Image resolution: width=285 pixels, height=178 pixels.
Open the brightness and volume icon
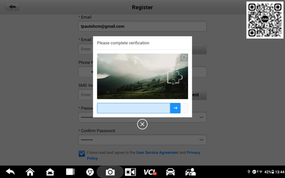point(130,172)
